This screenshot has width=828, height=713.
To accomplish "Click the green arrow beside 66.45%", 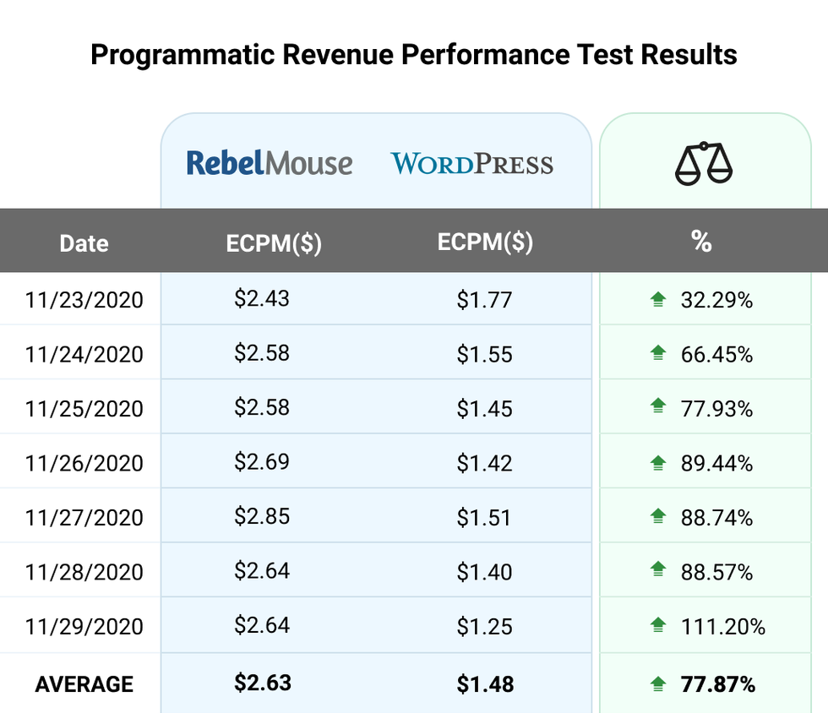I will (x=658, y=353).
